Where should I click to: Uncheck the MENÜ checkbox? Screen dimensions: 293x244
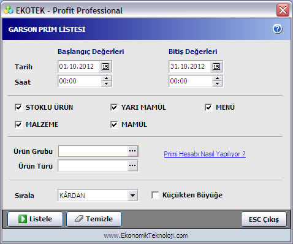(x=208, y=107)
